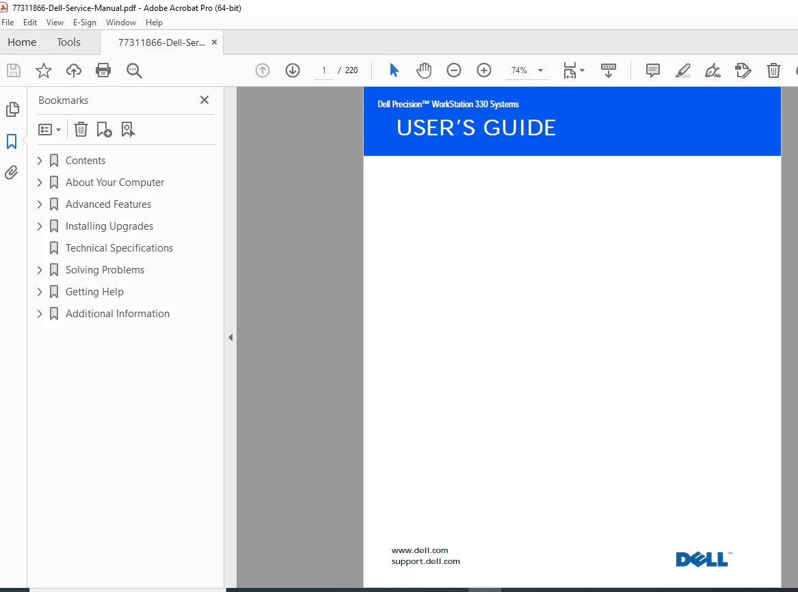This screenshot has width=798, height=592.
Task: Open the Edit menu
Action: (30, 23)
